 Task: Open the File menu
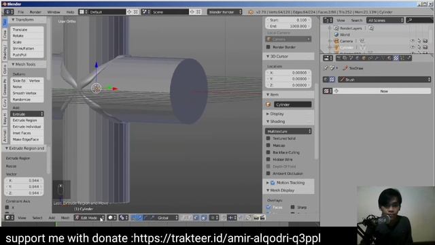[21, 12]
